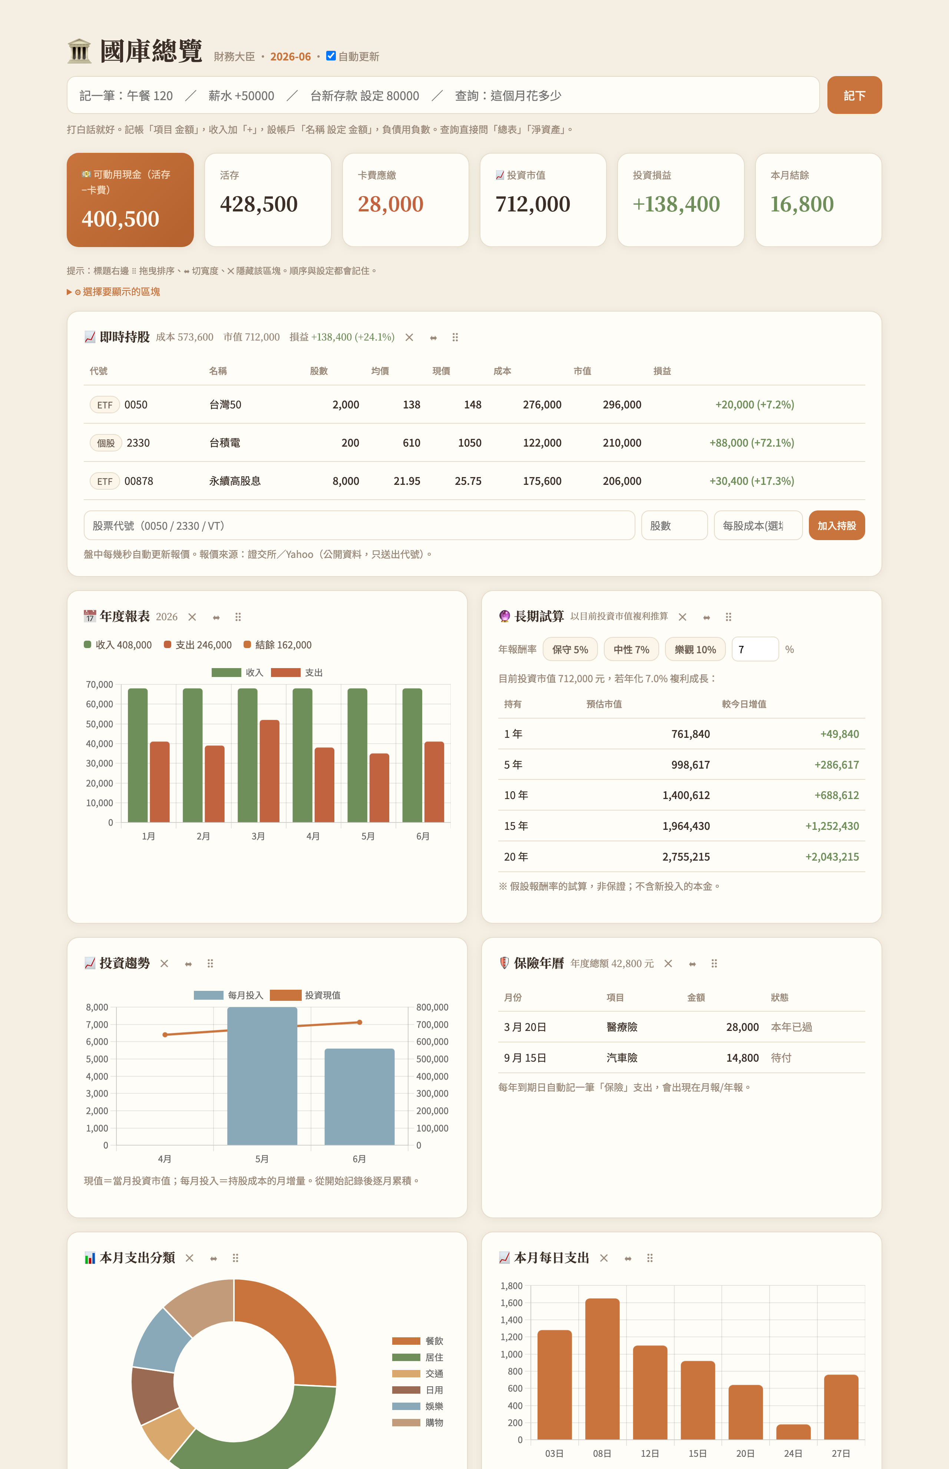Image resolution: width=949 pixels, height=1469 pixels.
Task: Hide the 即時持股 section with X icon
Action: tap(409, 337)
